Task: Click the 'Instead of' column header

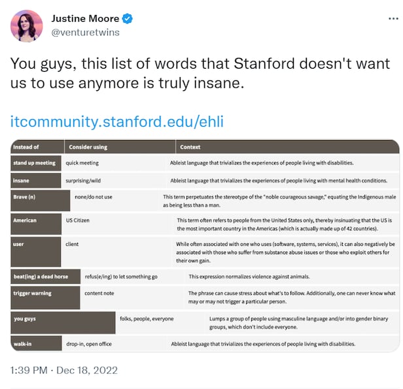Action: pyautogui.click(x=27, y=147)
